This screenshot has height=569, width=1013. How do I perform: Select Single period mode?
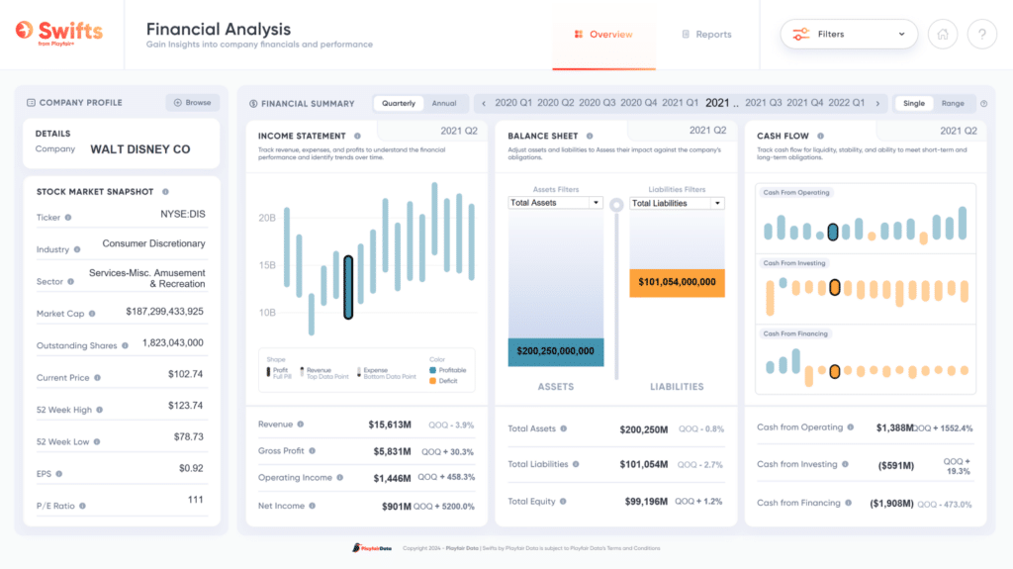[913, 104]
